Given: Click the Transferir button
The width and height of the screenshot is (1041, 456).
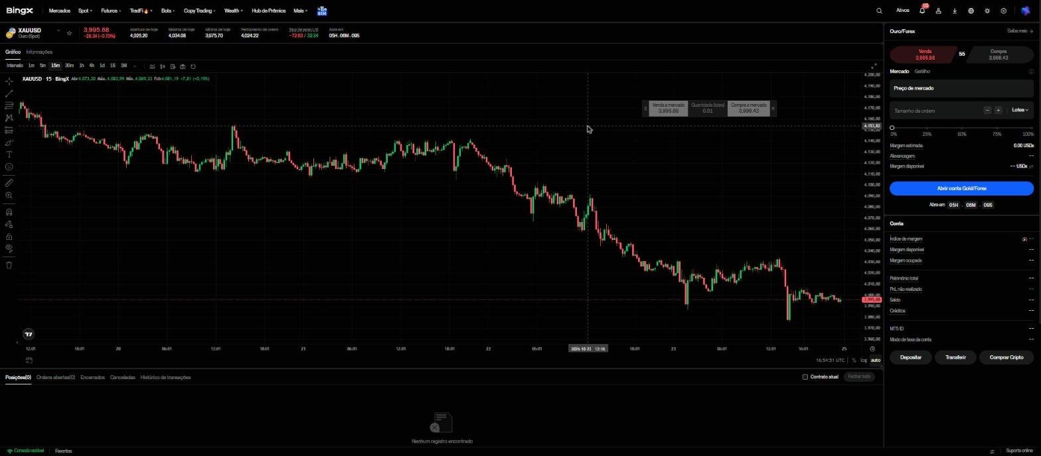Looking at the screenshot, I should [955, 357].
